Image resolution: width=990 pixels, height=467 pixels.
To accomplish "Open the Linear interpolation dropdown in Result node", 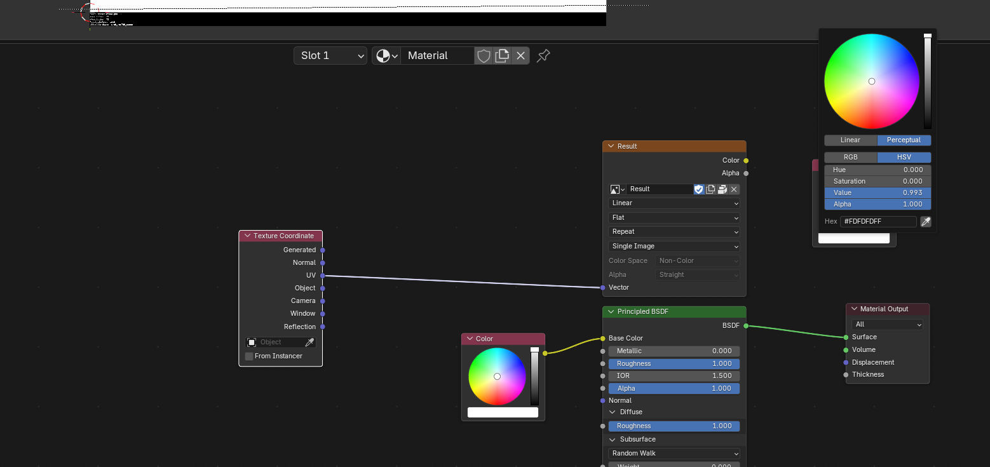I will 674,203.
